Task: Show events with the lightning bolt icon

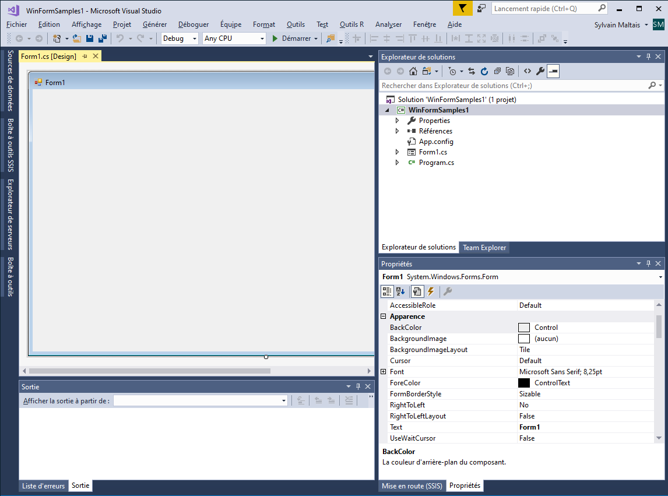Action: (431, 291)
